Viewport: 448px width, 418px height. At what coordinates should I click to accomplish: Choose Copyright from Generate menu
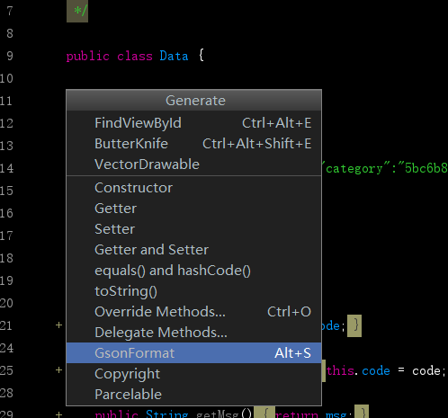point(193,374)
